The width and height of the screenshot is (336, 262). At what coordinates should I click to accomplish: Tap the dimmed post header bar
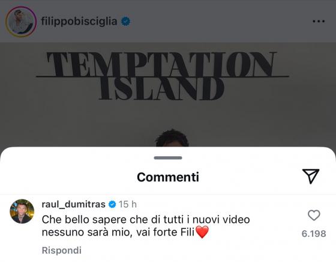tap(168, 21)
